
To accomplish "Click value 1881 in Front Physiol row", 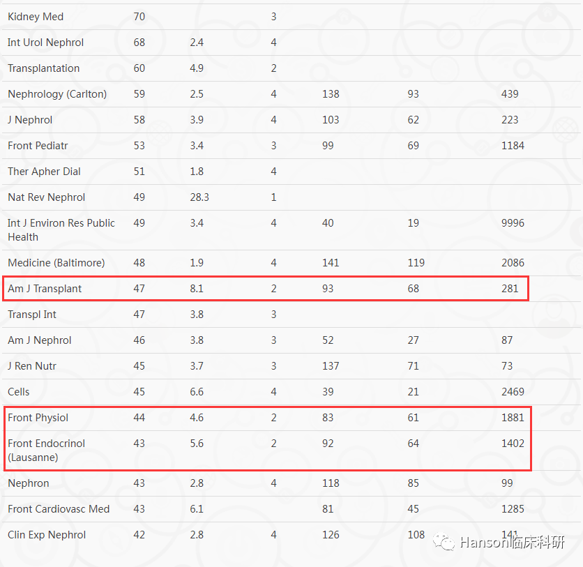I will [513, 418].
